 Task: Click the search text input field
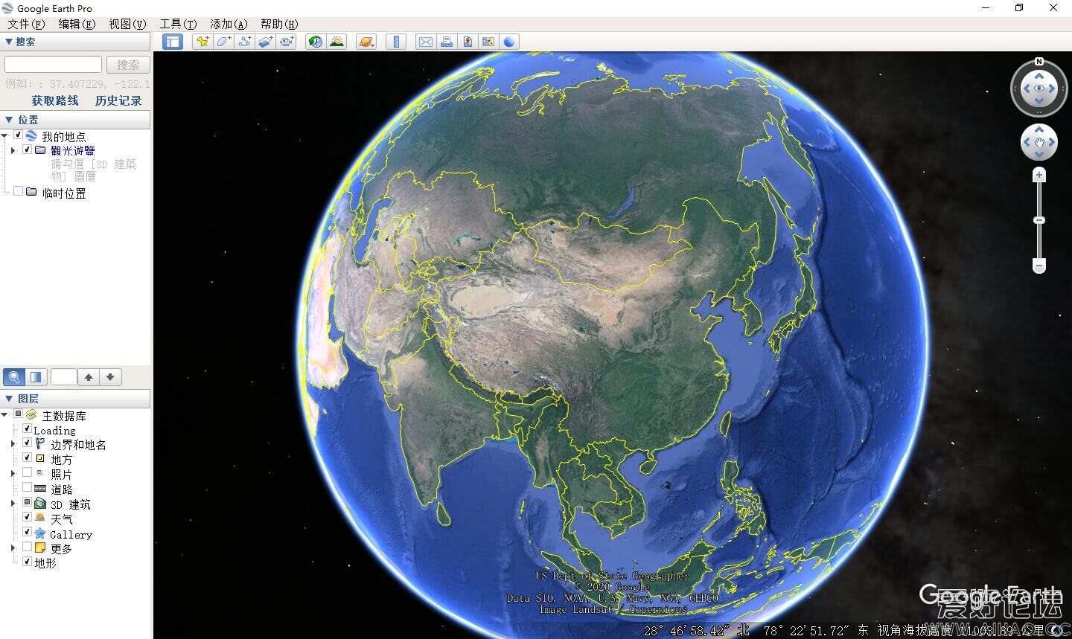click(x=53, y=65)
